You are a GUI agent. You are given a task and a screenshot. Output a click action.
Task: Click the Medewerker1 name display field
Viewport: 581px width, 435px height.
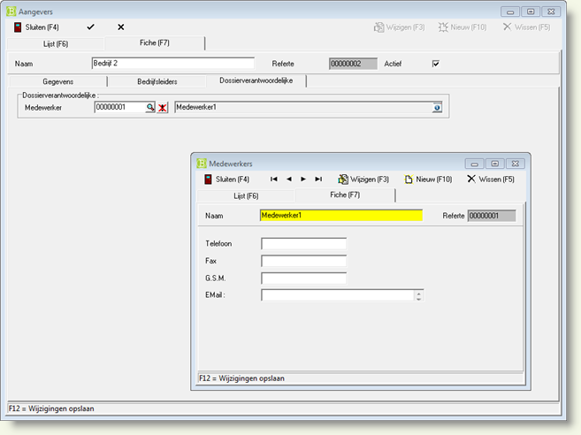pos(303,107)
